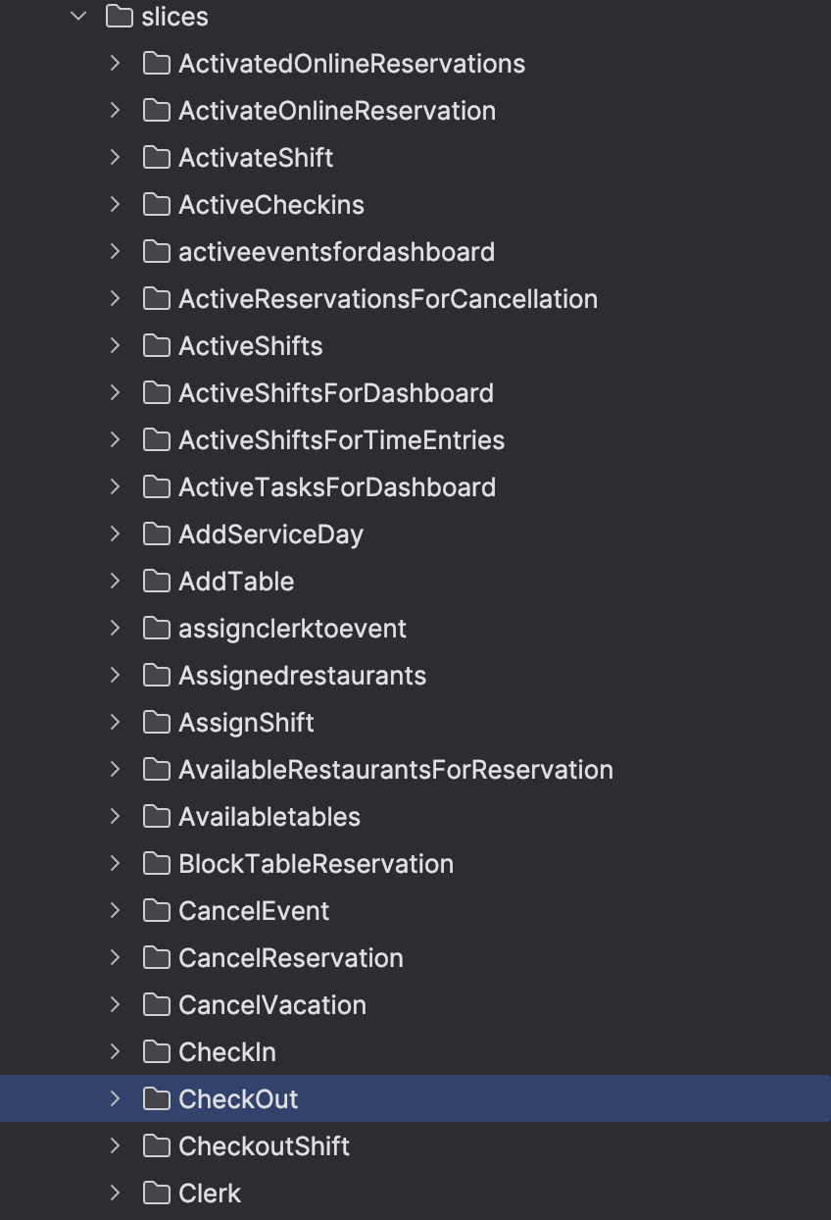831x1220 pixels.
Task: Click the AssignShift folder icon
Action: tap(157, 722)
